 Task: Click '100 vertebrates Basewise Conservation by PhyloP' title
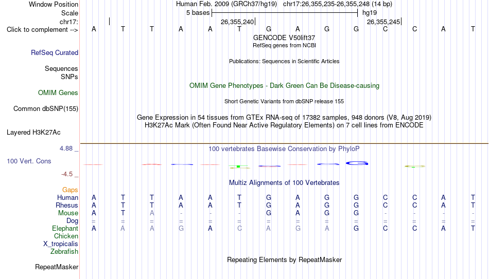click(284, 149)
